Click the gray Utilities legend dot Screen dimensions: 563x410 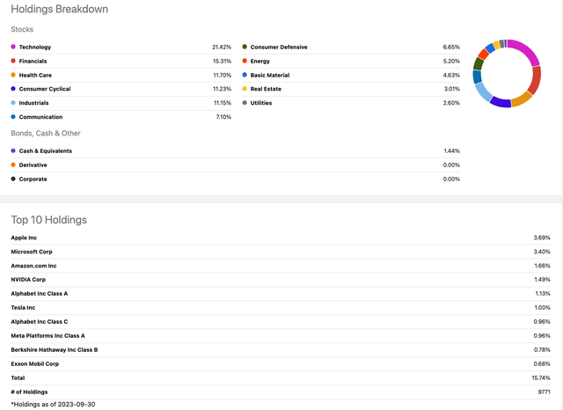(245, 104)
